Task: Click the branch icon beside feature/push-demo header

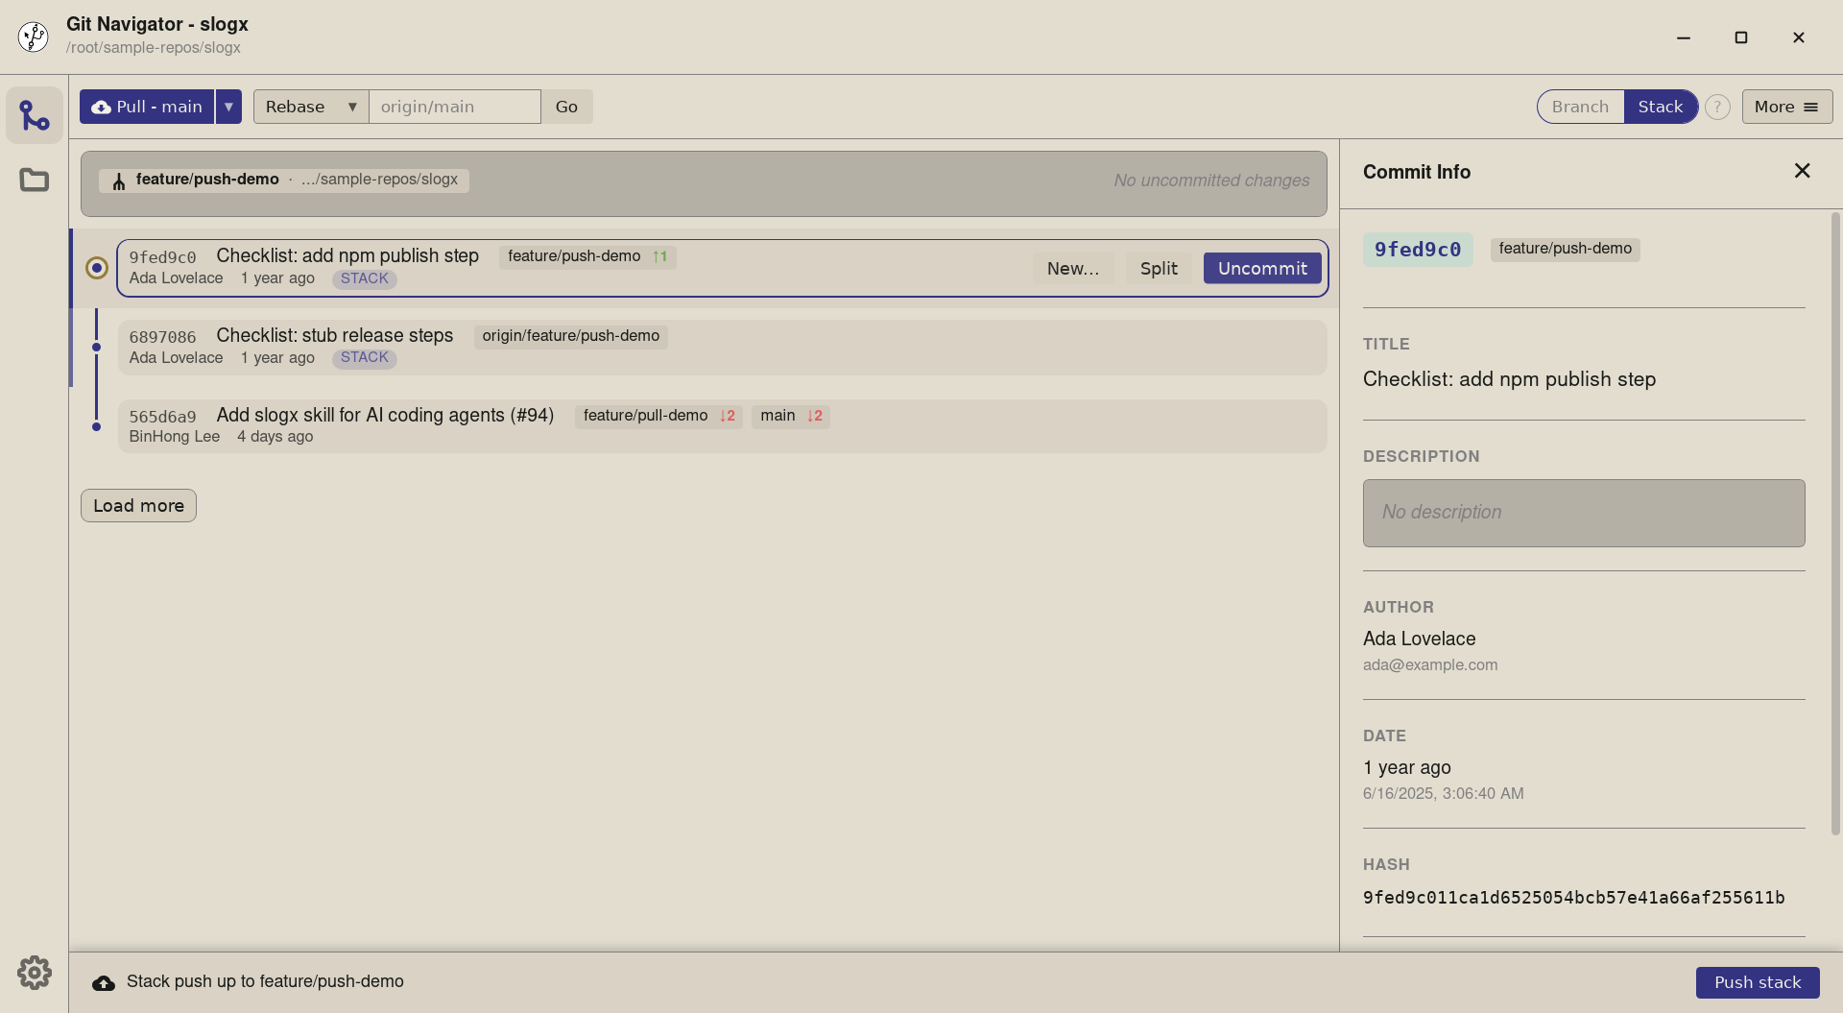Action: point(119,181)
